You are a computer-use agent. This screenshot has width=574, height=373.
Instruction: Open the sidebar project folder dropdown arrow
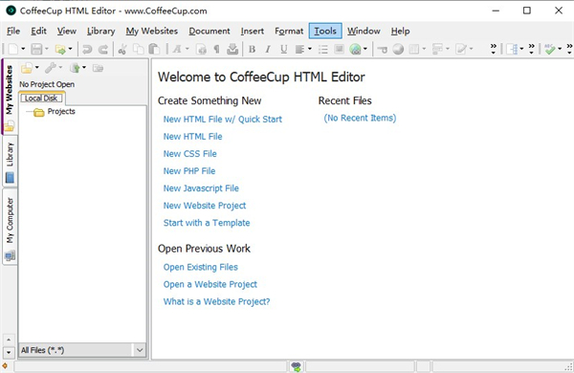click(x=36, y=67)
